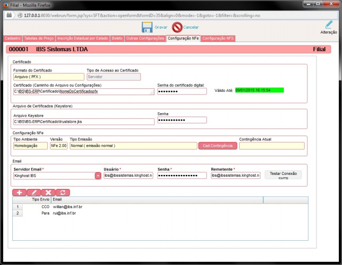Click the Gravar floppy disk icon
This screenshot has height=265, width=342.
click(x=147, y=27)
